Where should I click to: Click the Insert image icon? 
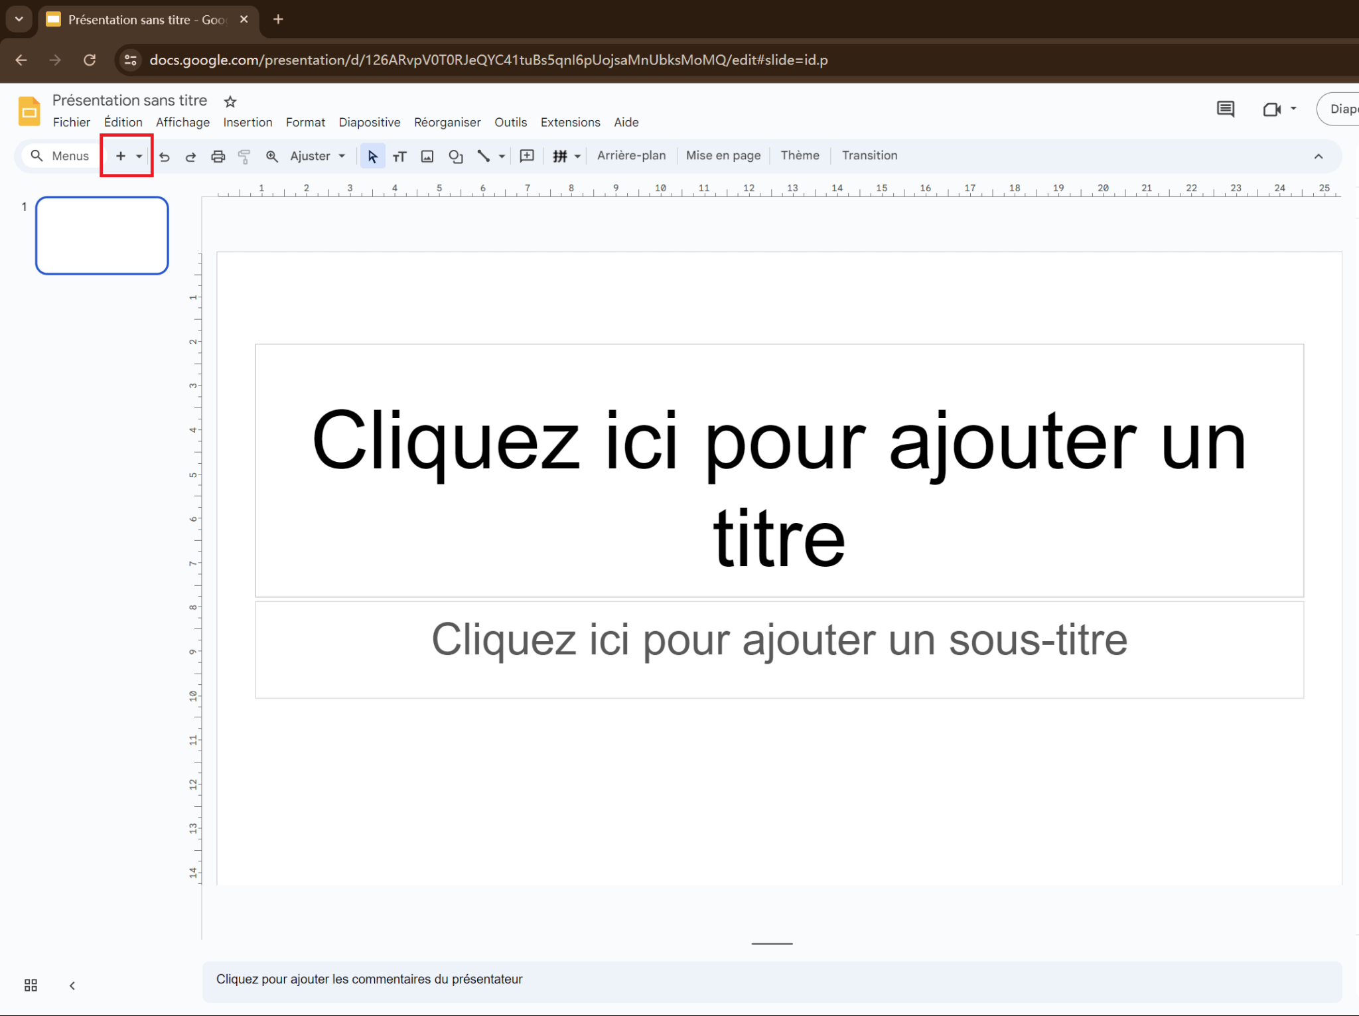(x=427, y=157)
